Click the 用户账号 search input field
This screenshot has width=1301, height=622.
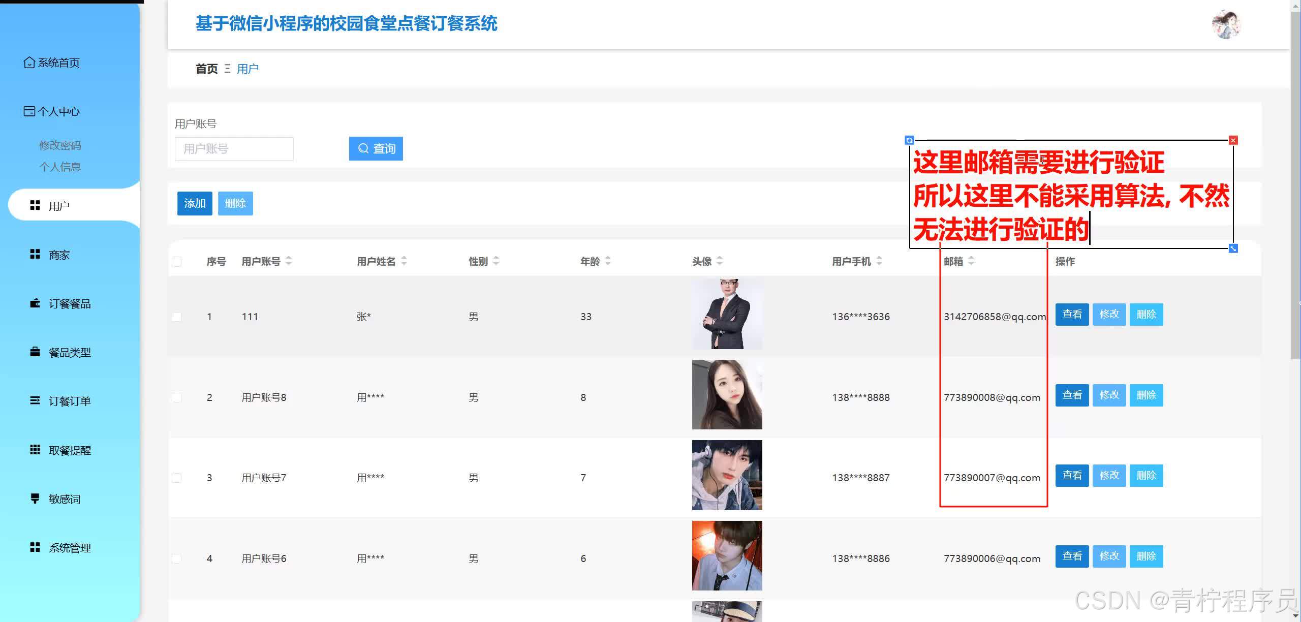point(234,149)
